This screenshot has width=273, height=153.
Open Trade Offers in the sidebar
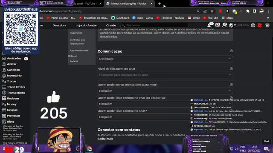click(x=16, y=87)
